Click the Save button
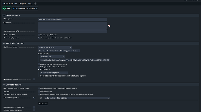The image size is (201, 112). [7, 8]
